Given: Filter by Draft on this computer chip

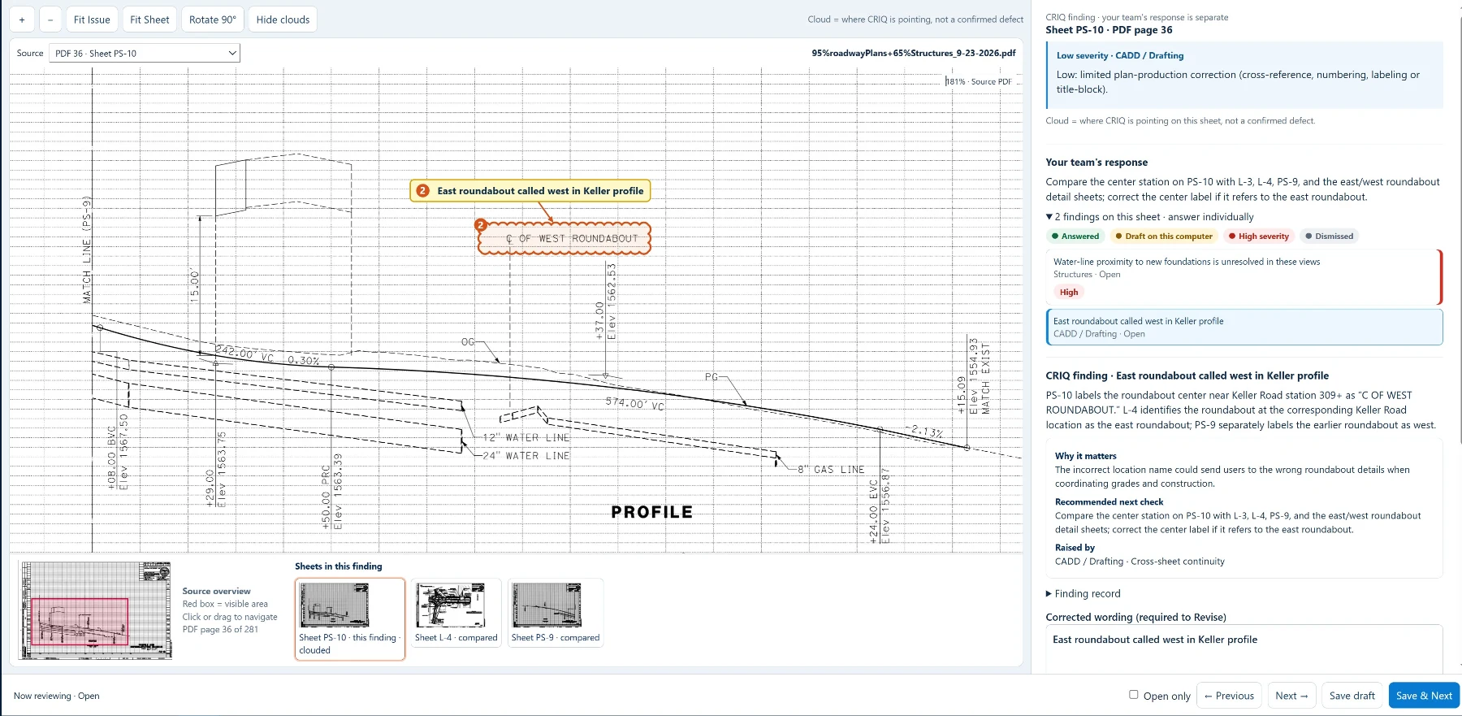Looking at the screenshot, I should point(1164,236).
